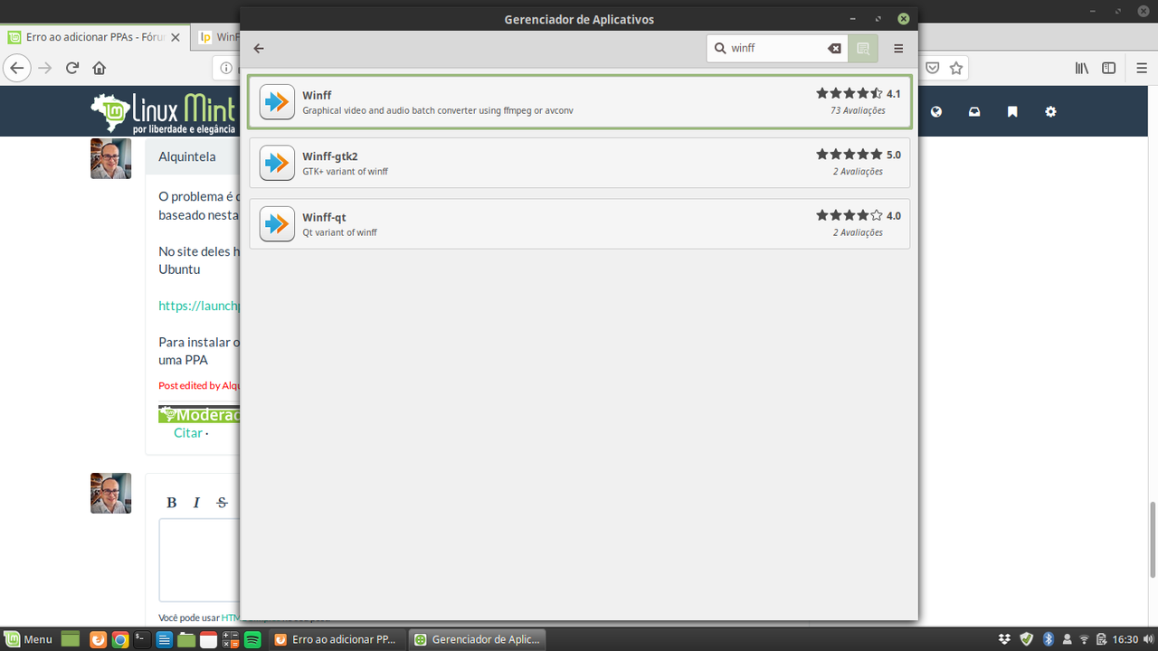The height and width of the screenshot is (651, 1158).
Task: Open Alquintela user profile link
Action: 187,156
